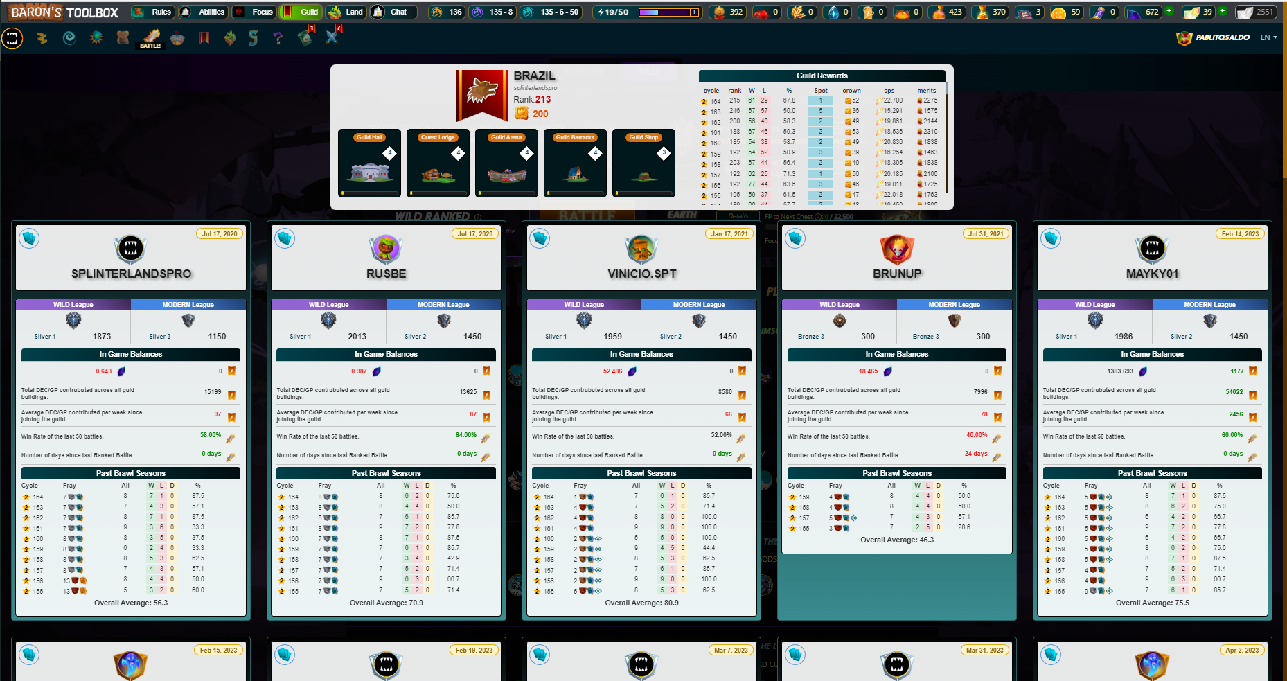The width and height of the screenshot is (1287, 681).
Task: Click the '135 - 6 - 50' teal rating counter
Action: 552,12
